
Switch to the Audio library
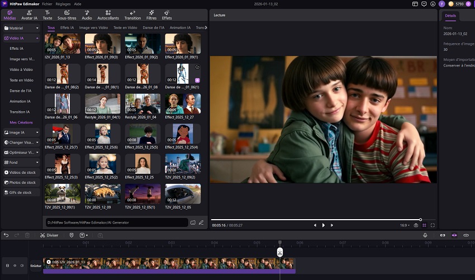point(87,15)
